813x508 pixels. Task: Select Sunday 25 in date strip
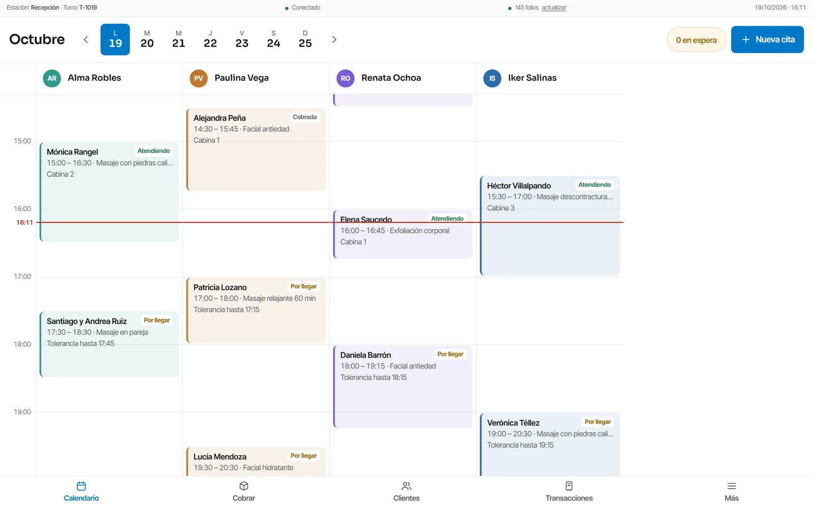pos(305,40)
